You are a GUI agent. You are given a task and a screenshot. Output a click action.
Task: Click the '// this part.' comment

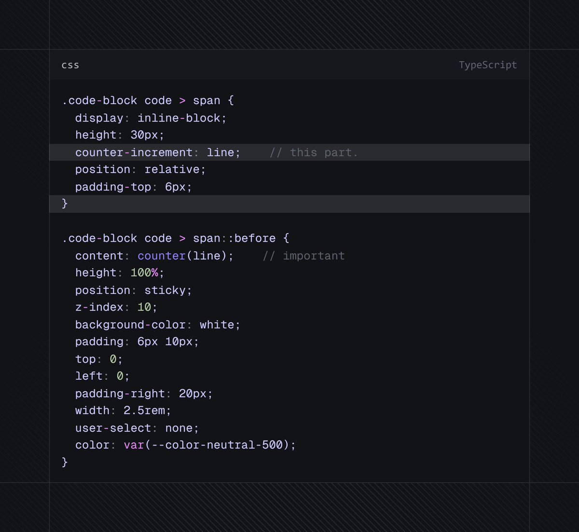[314, 152]
